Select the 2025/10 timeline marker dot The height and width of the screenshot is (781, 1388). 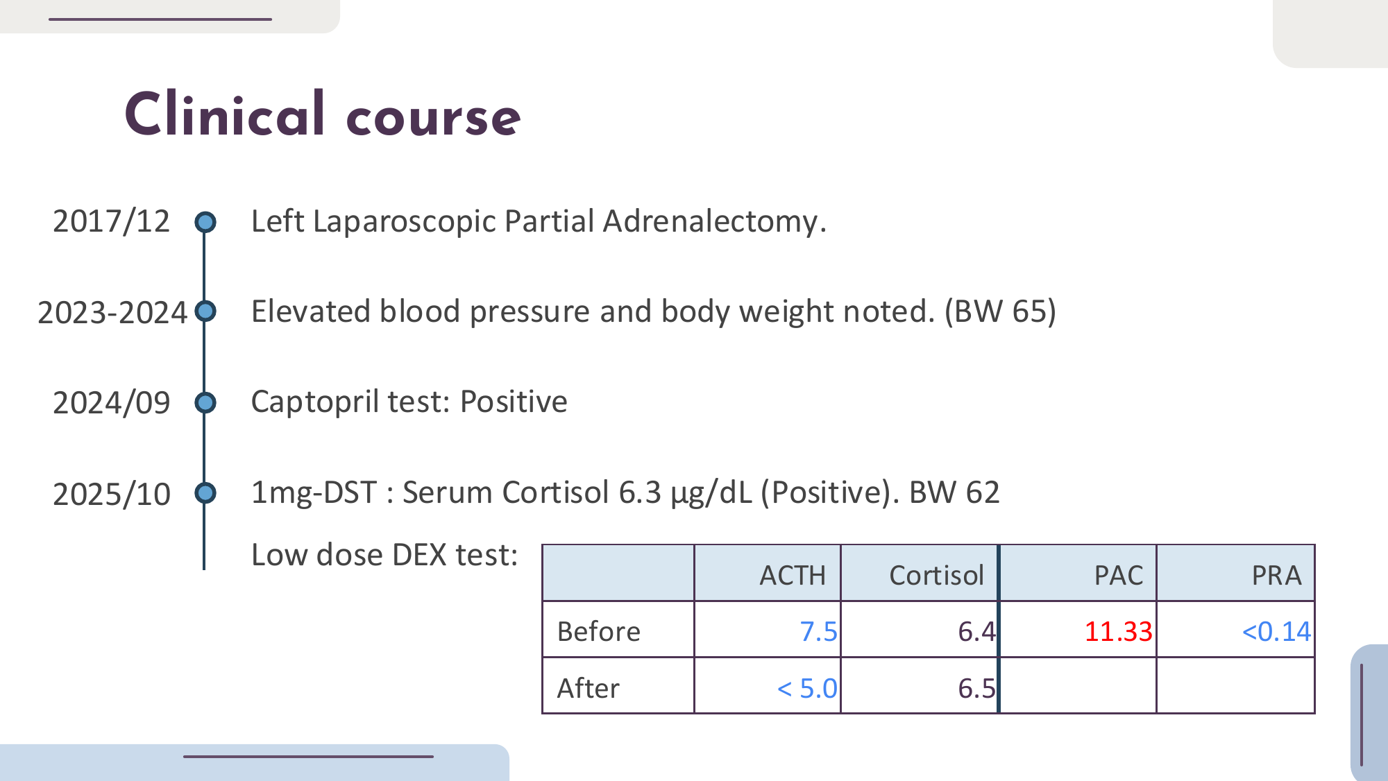205,493
